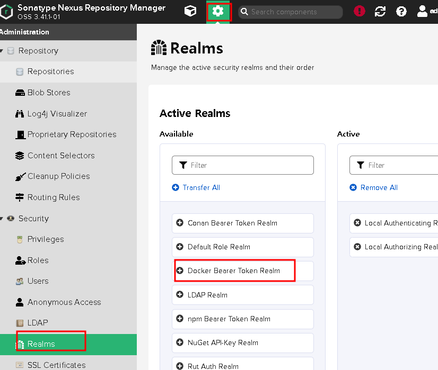Remove Local Authorizing Realm
Image resolution: width=438 pixels, height=370 pixels.
pyautogui.click(x=394, y=247)
